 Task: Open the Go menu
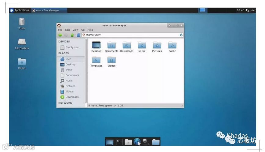83,30
